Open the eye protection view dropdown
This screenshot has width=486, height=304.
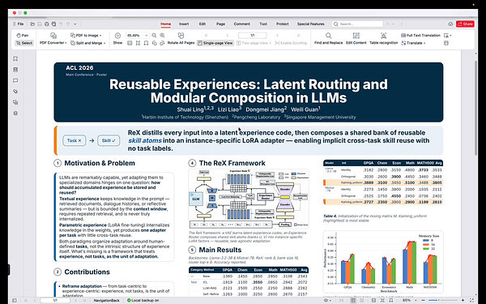(327, 300)
